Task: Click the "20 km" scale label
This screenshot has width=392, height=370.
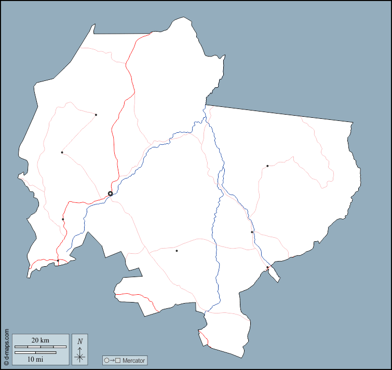Action: tap(40, 340)
